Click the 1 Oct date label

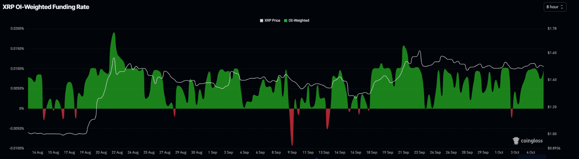(499, 153)
